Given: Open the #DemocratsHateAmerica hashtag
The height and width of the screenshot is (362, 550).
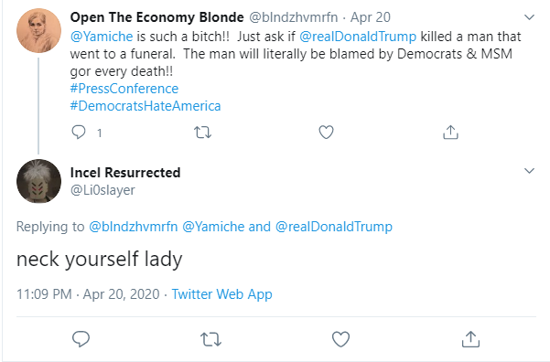Looking at the screenshot, I should tap(146, 106).
